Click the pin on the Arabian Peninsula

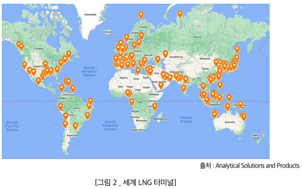161,85
